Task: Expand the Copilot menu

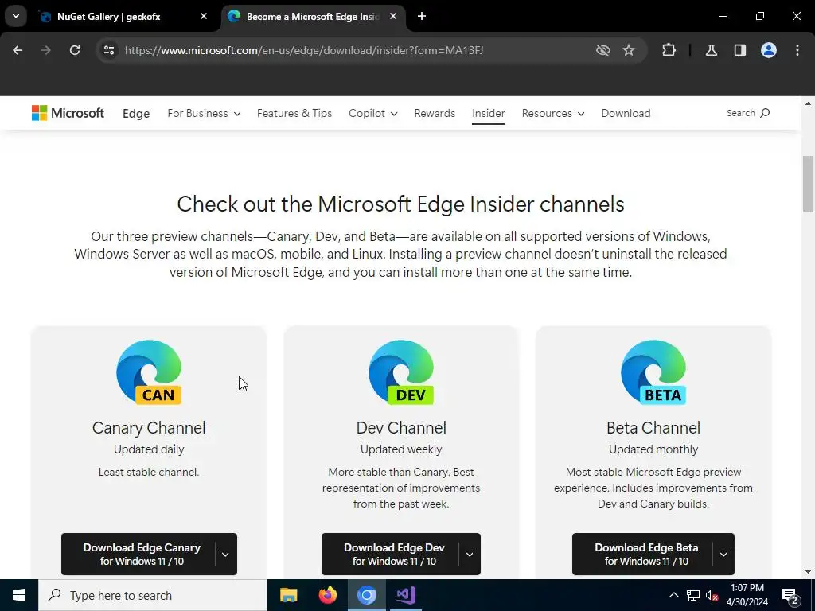Action: 372,113
